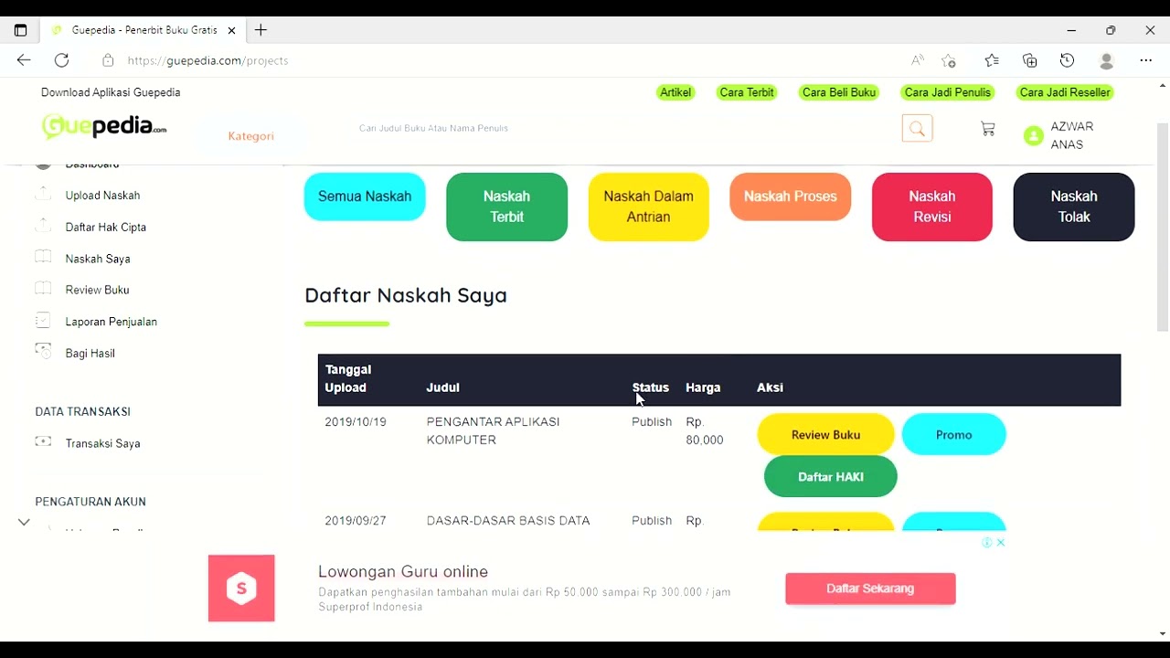Click the Superprof ad logo thumbnail
The image size is (1170, 658).
point(241,589)
